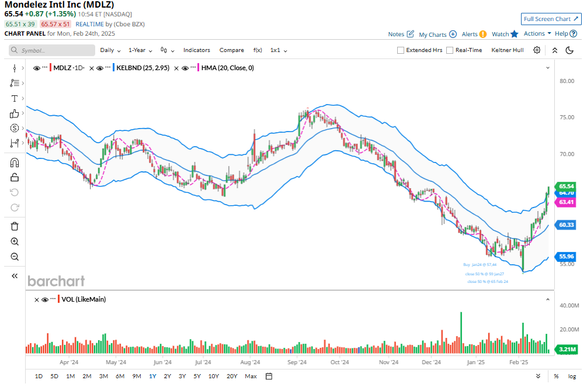Zoom in with the magnifier plus icon
Viewport: 587px width, 387px height.
point(15,241)
